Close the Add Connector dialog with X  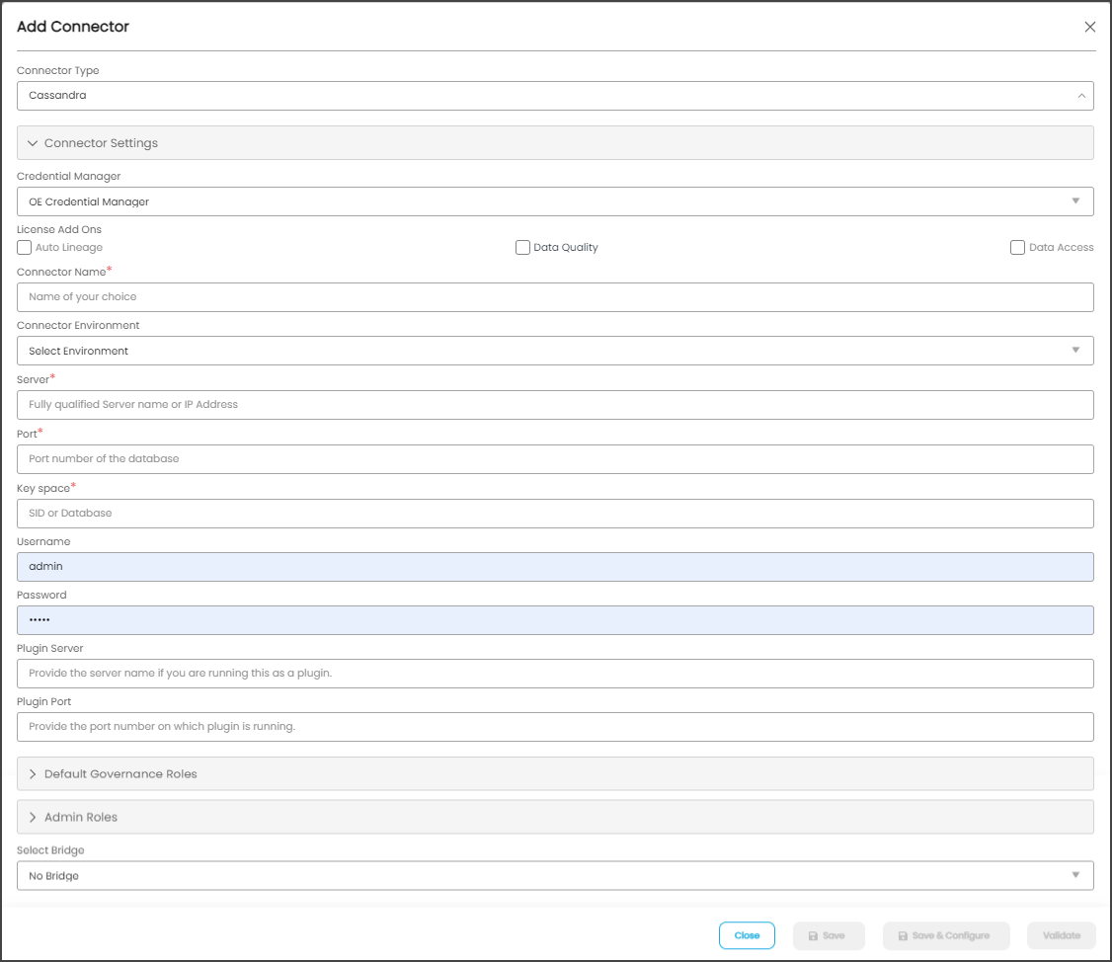tap(1089, 27)
